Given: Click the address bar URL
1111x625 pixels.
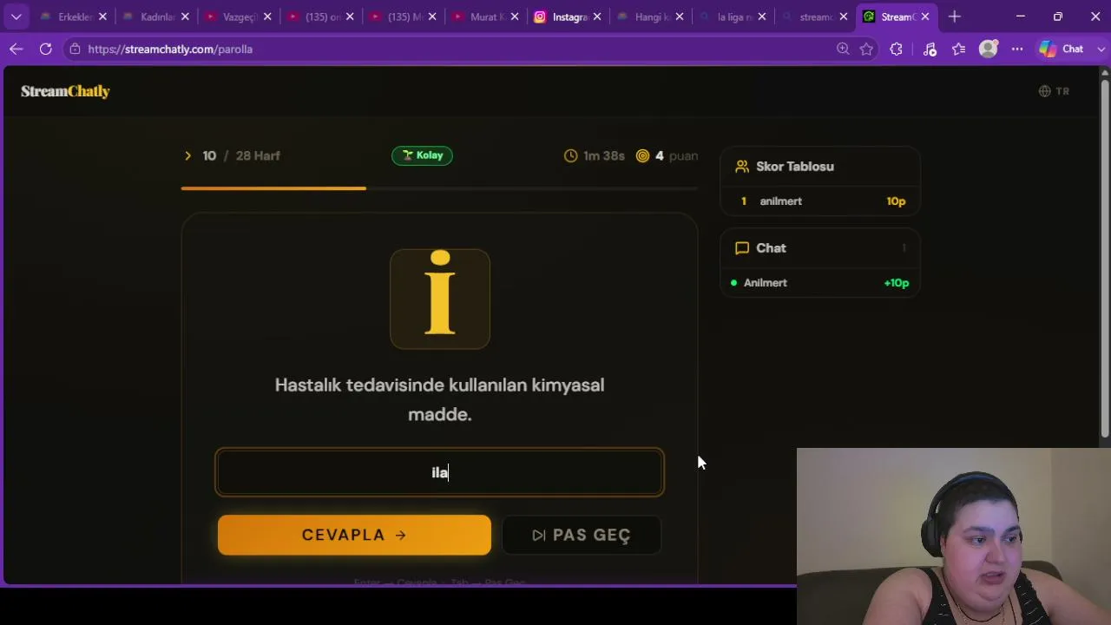Looking at the screenshot, I should tap(170, 49).
